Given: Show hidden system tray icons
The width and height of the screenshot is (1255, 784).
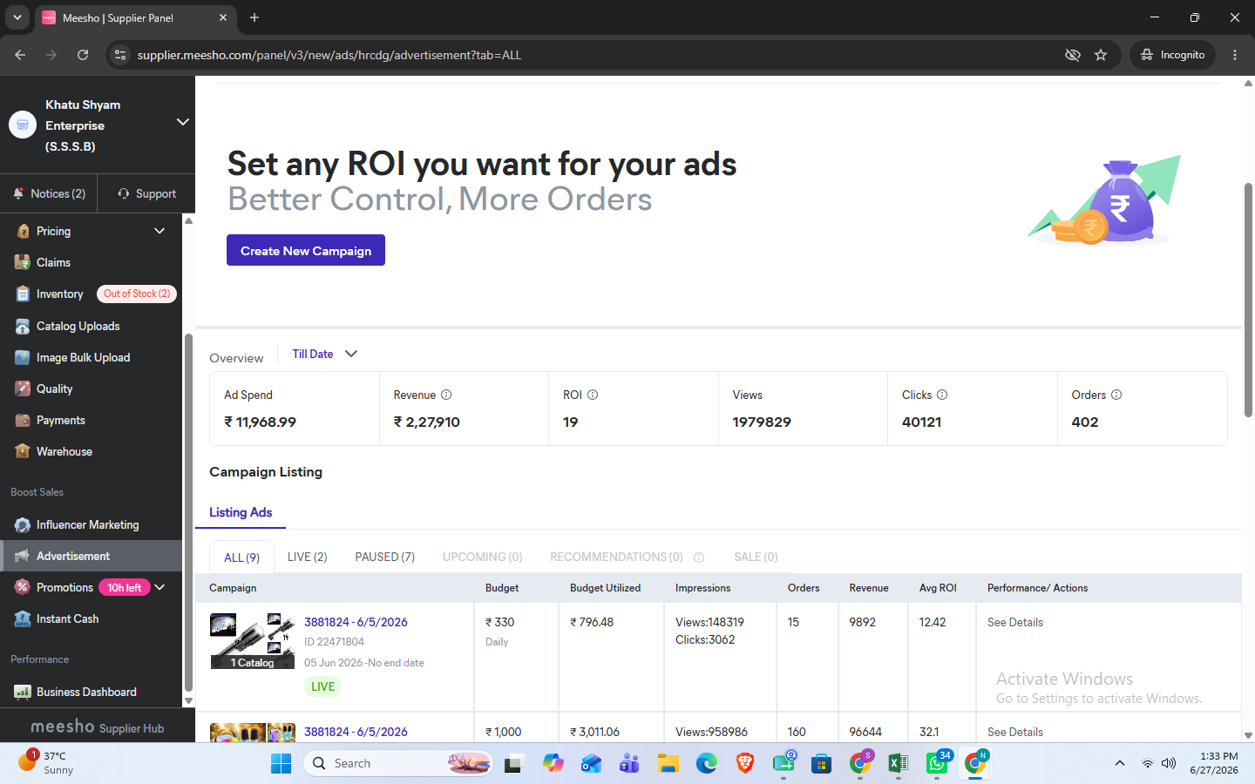Looking at the screenshot, I should click(x=1119, y=764).
